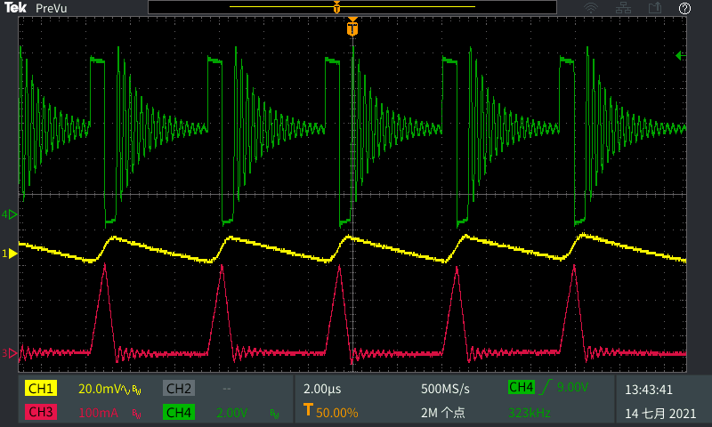
Task: Select channel 3 red ground reference marker
Action: pos(12,353)
